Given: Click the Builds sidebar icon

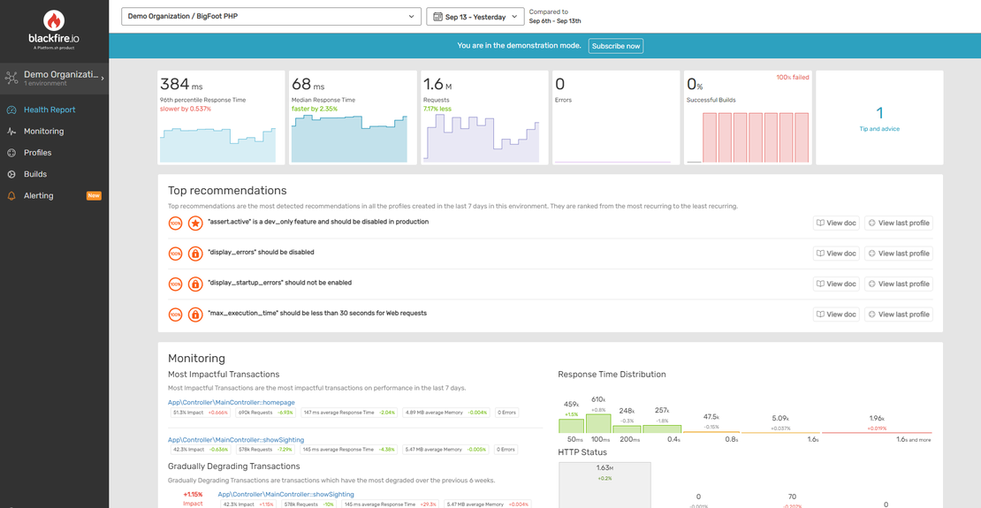Looking at the screenshot, I should pyautogui.click(x=11, y=174).
